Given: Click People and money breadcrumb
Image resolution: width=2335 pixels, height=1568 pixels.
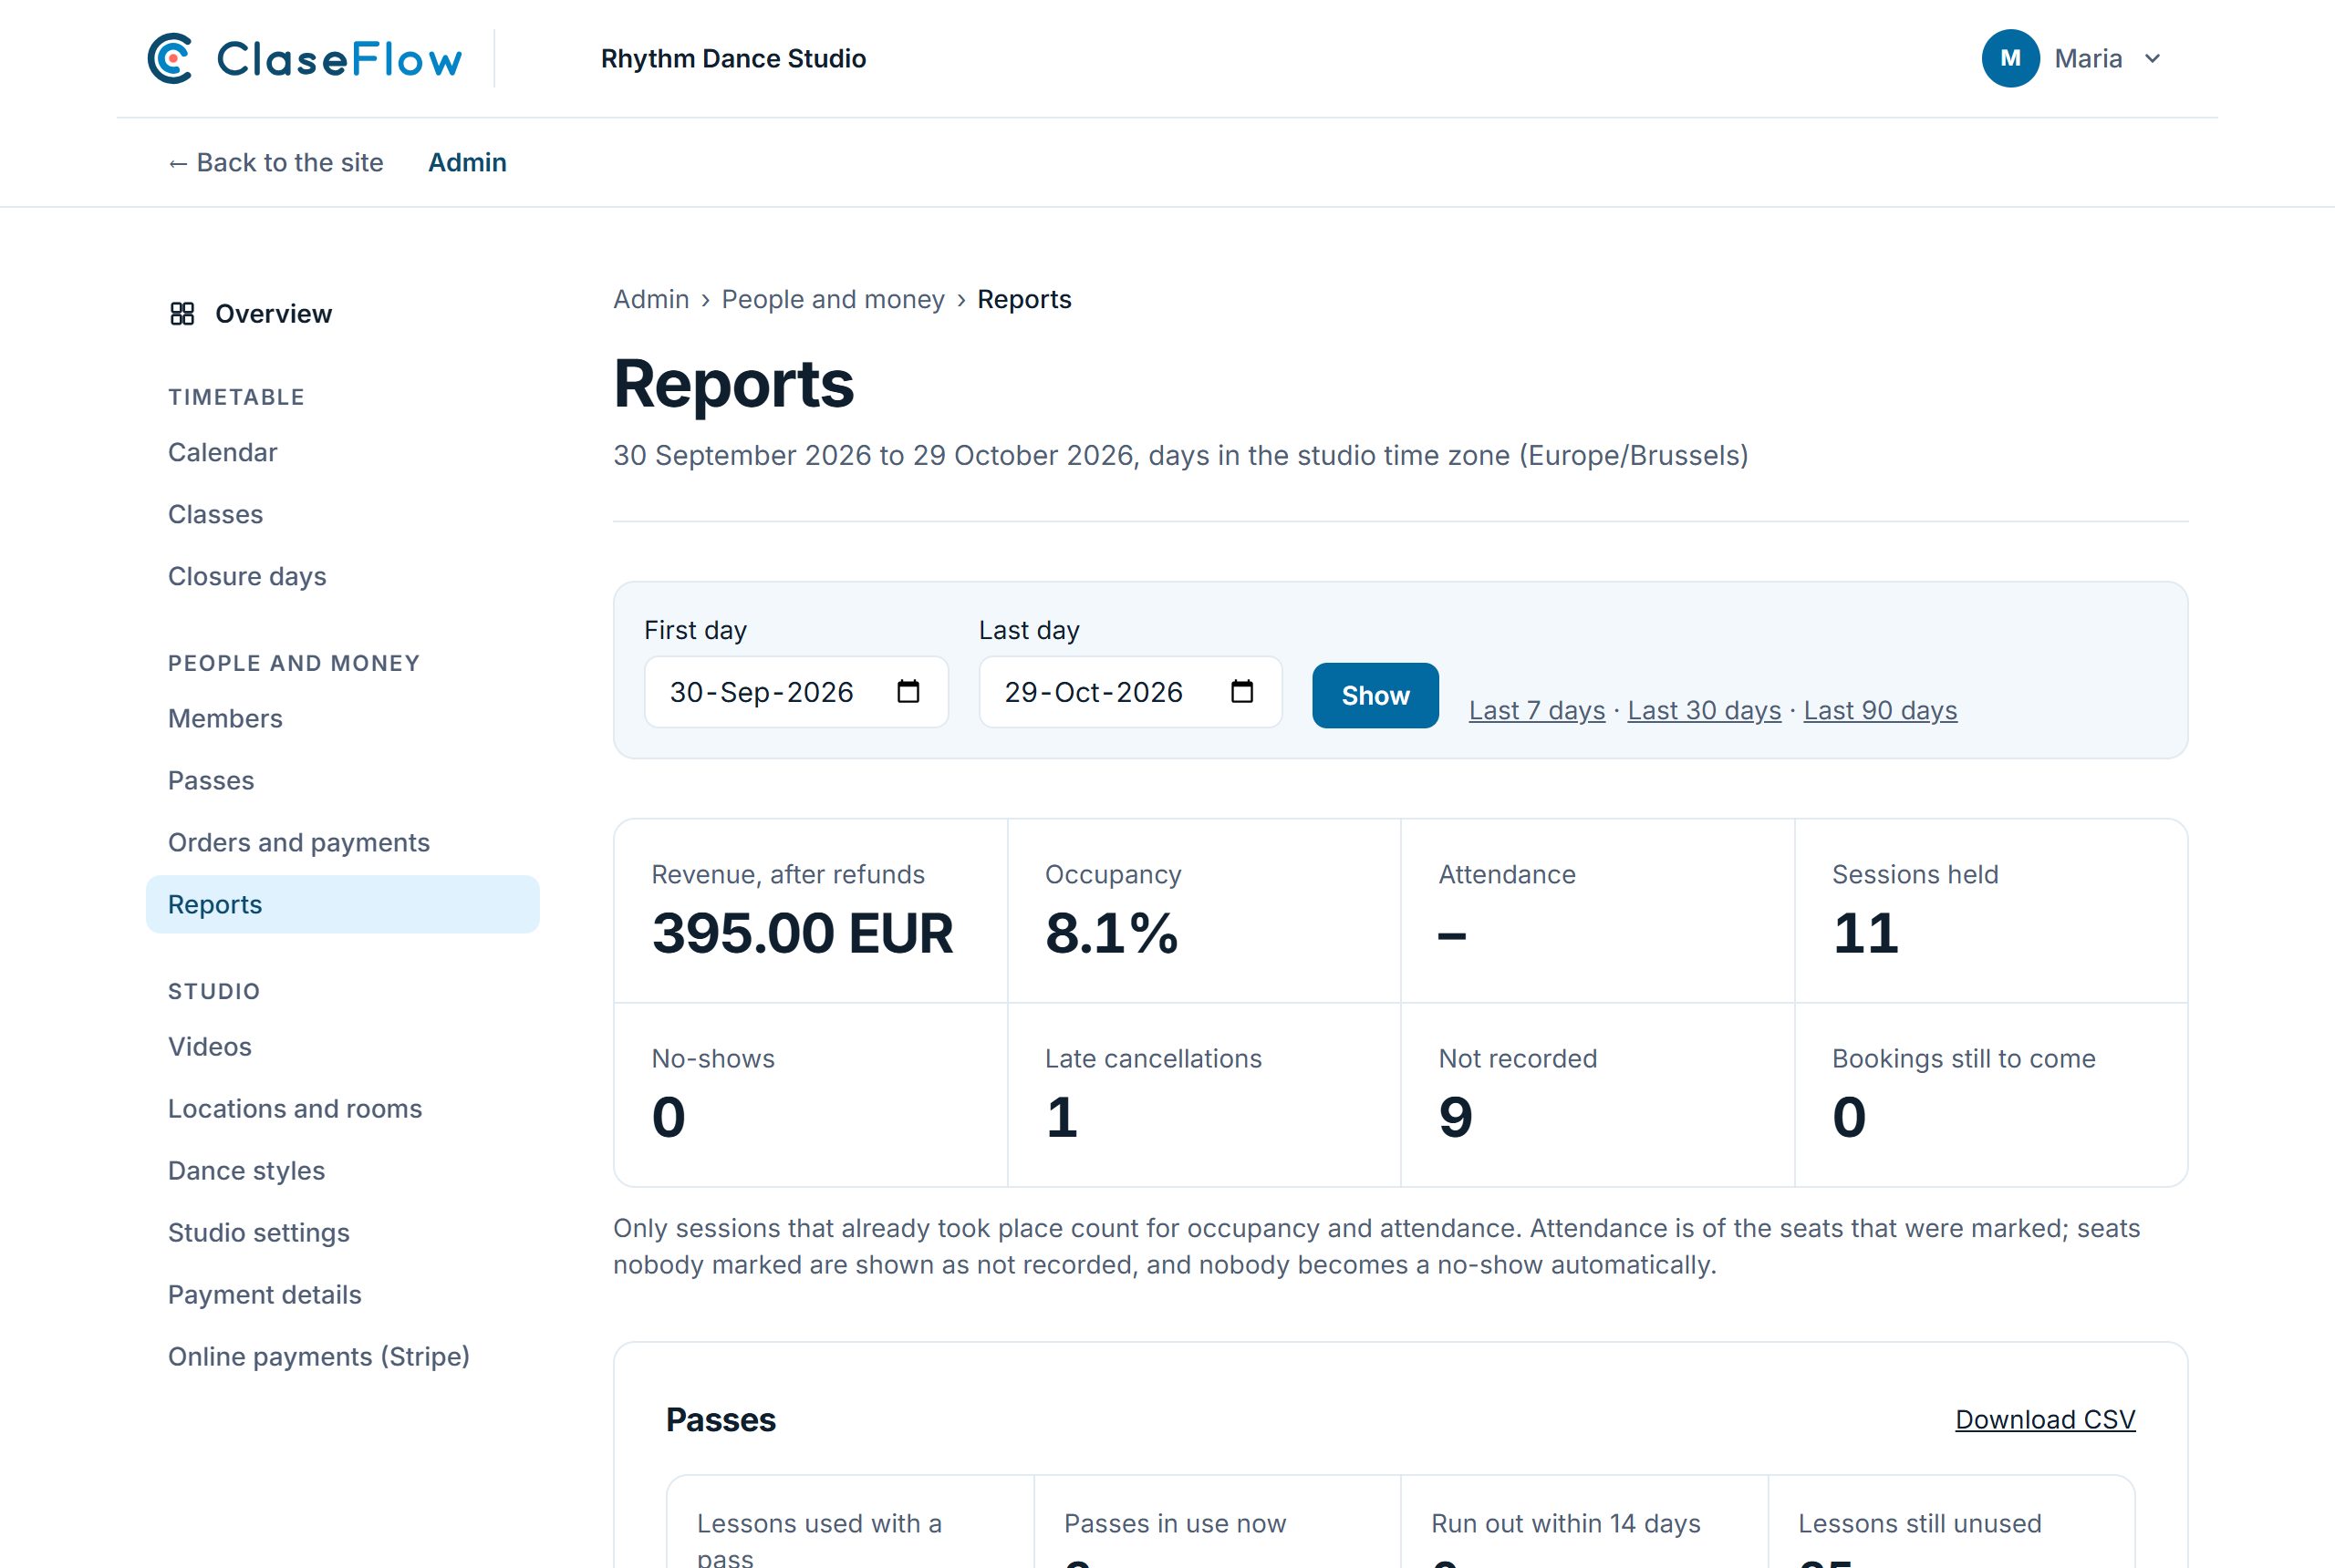Looking at the screenshot, I should pos(833,299).
